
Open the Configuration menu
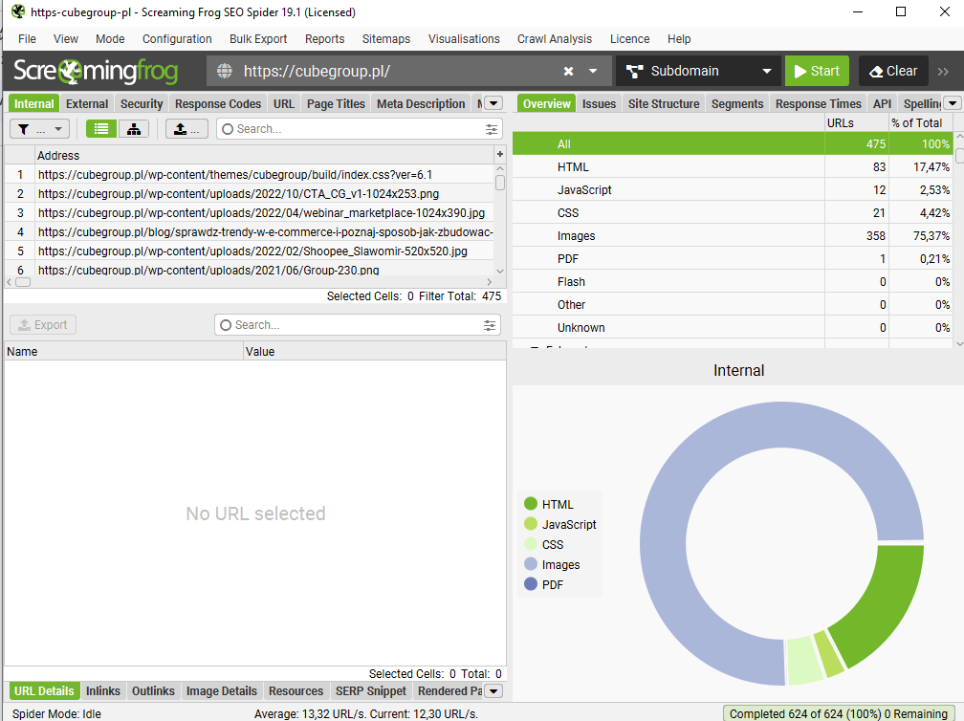(x=177, y=38)
